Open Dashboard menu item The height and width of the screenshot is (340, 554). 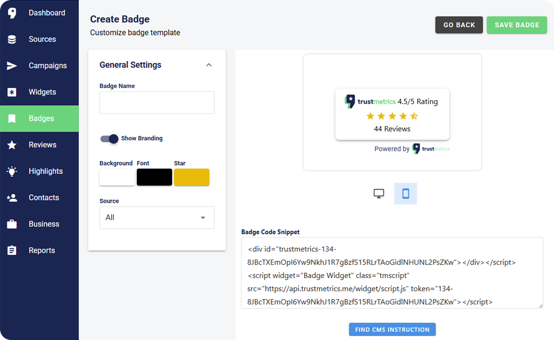pos(39,13)
